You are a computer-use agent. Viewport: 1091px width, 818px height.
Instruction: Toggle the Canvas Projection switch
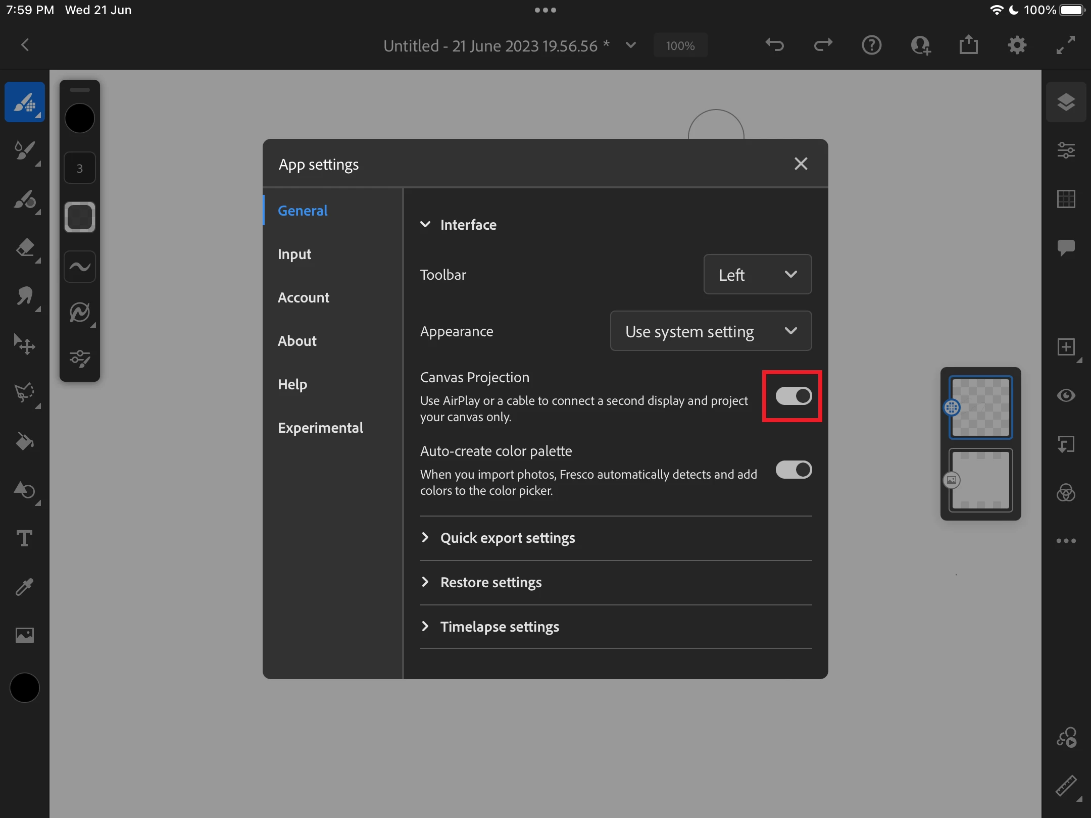click(793, 396)
